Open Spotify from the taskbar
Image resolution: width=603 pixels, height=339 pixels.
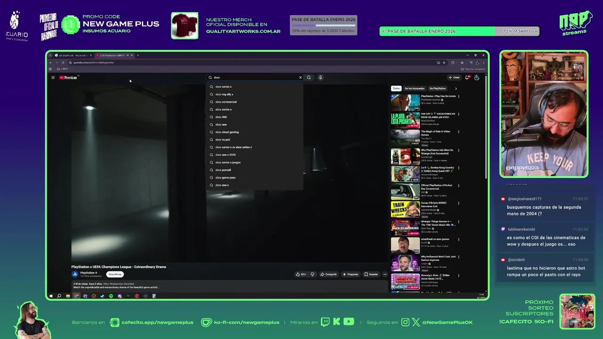coord(111,296)
